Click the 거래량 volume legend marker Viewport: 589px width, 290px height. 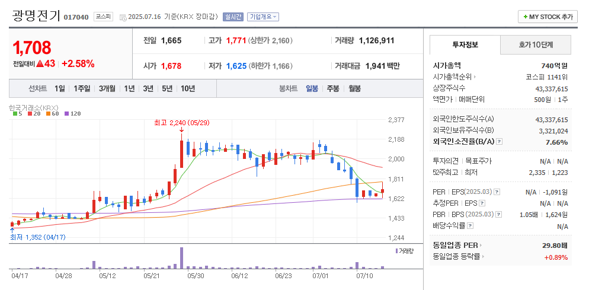396,250
